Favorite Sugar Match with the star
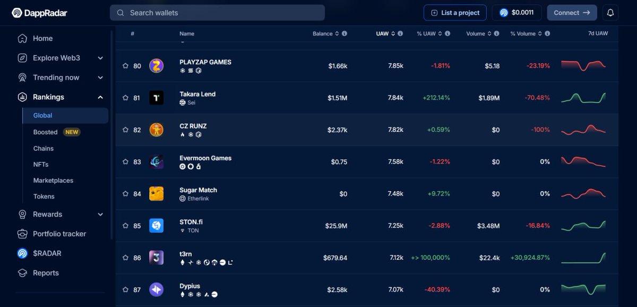 125,194
